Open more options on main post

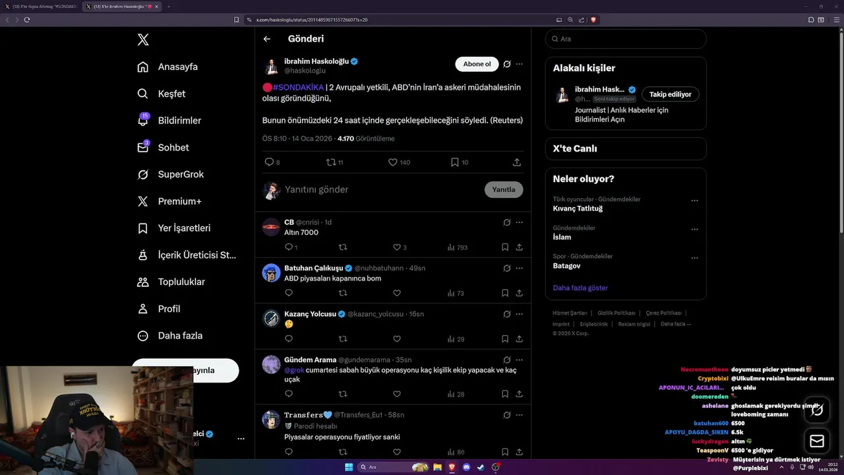click(520, 64)
